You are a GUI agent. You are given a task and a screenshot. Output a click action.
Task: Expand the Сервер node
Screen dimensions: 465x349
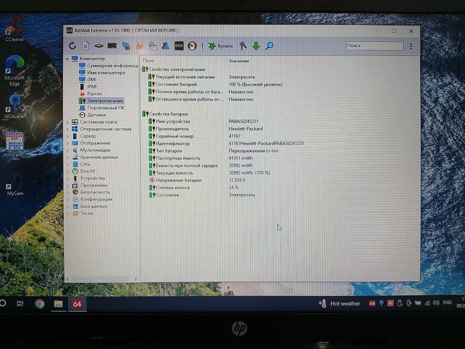tap(67, 136)
